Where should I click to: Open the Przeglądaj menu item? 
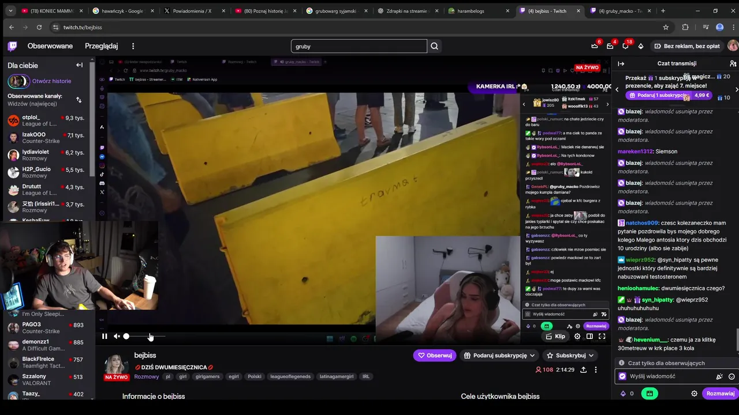tap(101, 46)
